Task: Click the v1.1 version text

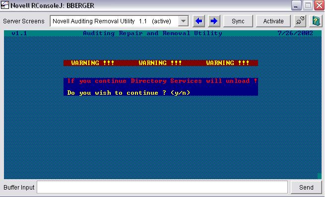Action: click(x=19, y=33)
